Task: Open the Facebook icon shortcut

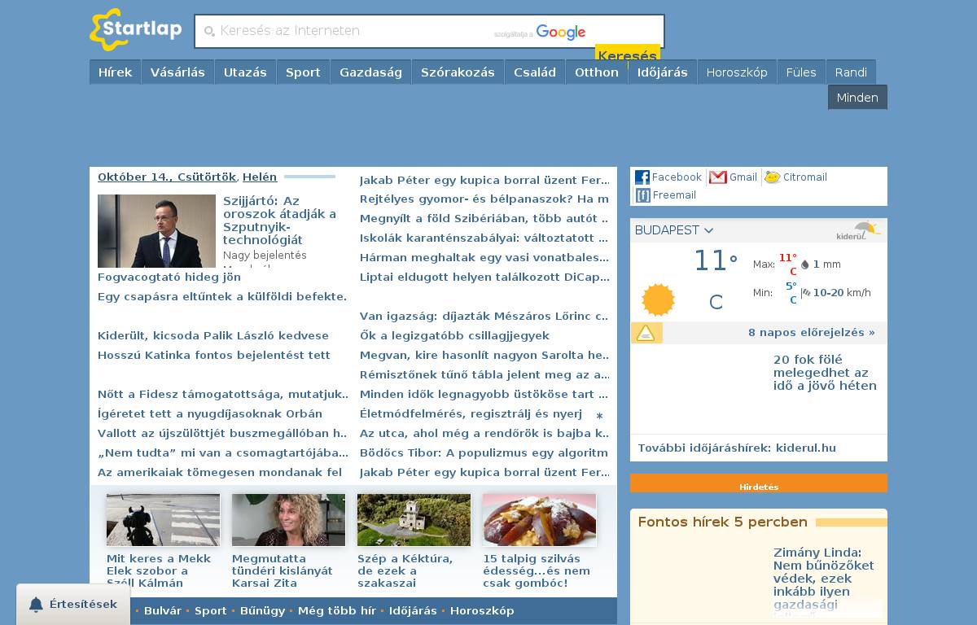Action: tap(642, 177)
